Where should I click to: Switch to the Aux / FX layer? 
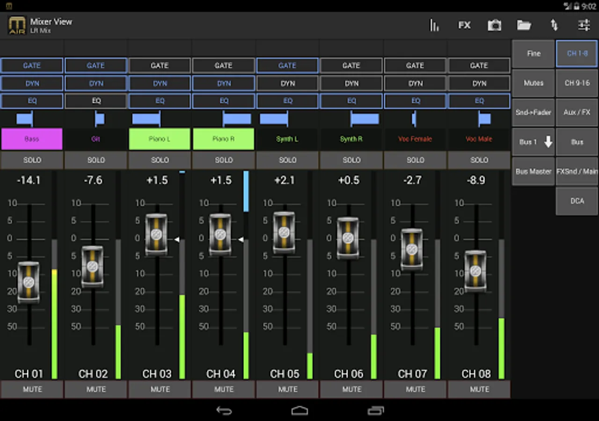coord(577,112)
